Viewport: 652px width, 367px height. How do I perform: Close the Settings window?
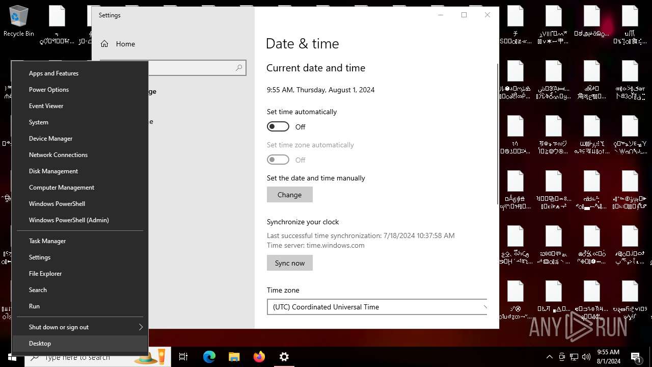pos(487,15)
